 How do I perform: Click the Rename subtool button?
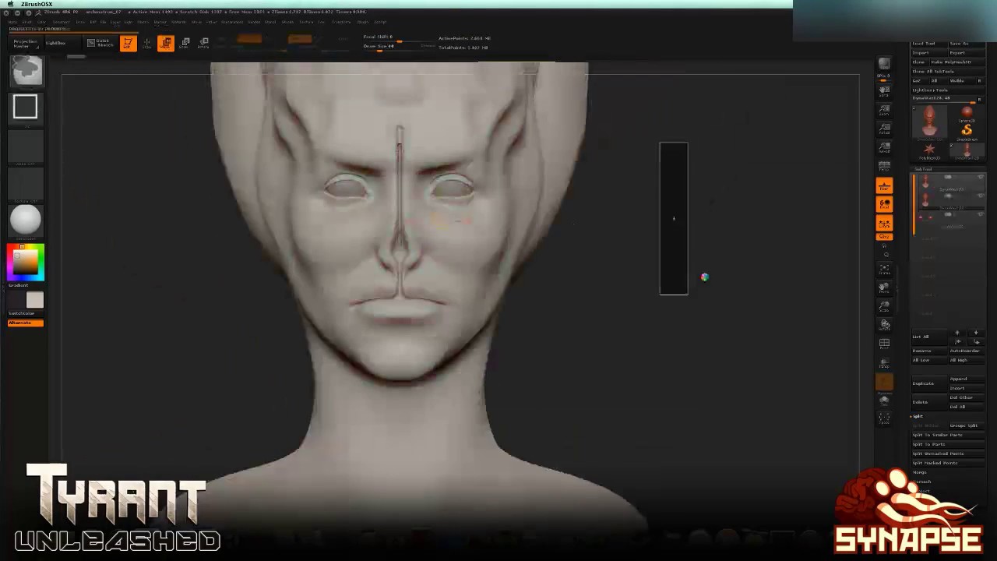tap(928, 351)
